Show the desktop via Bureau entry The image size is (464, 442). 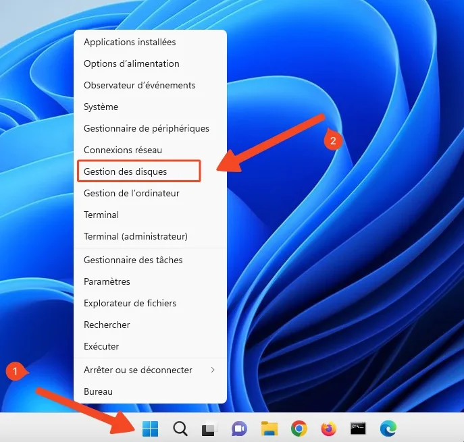tap(151, 391)
